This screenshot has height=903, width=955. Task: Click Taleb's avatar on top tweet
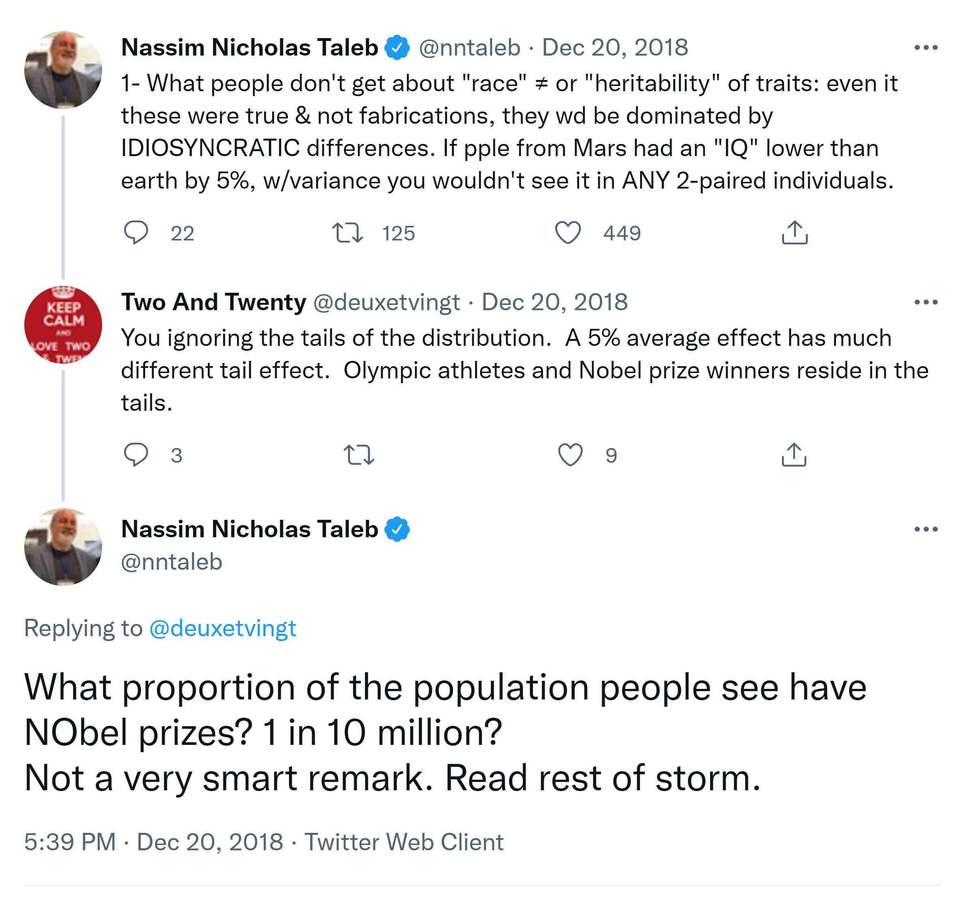[63, 70]
